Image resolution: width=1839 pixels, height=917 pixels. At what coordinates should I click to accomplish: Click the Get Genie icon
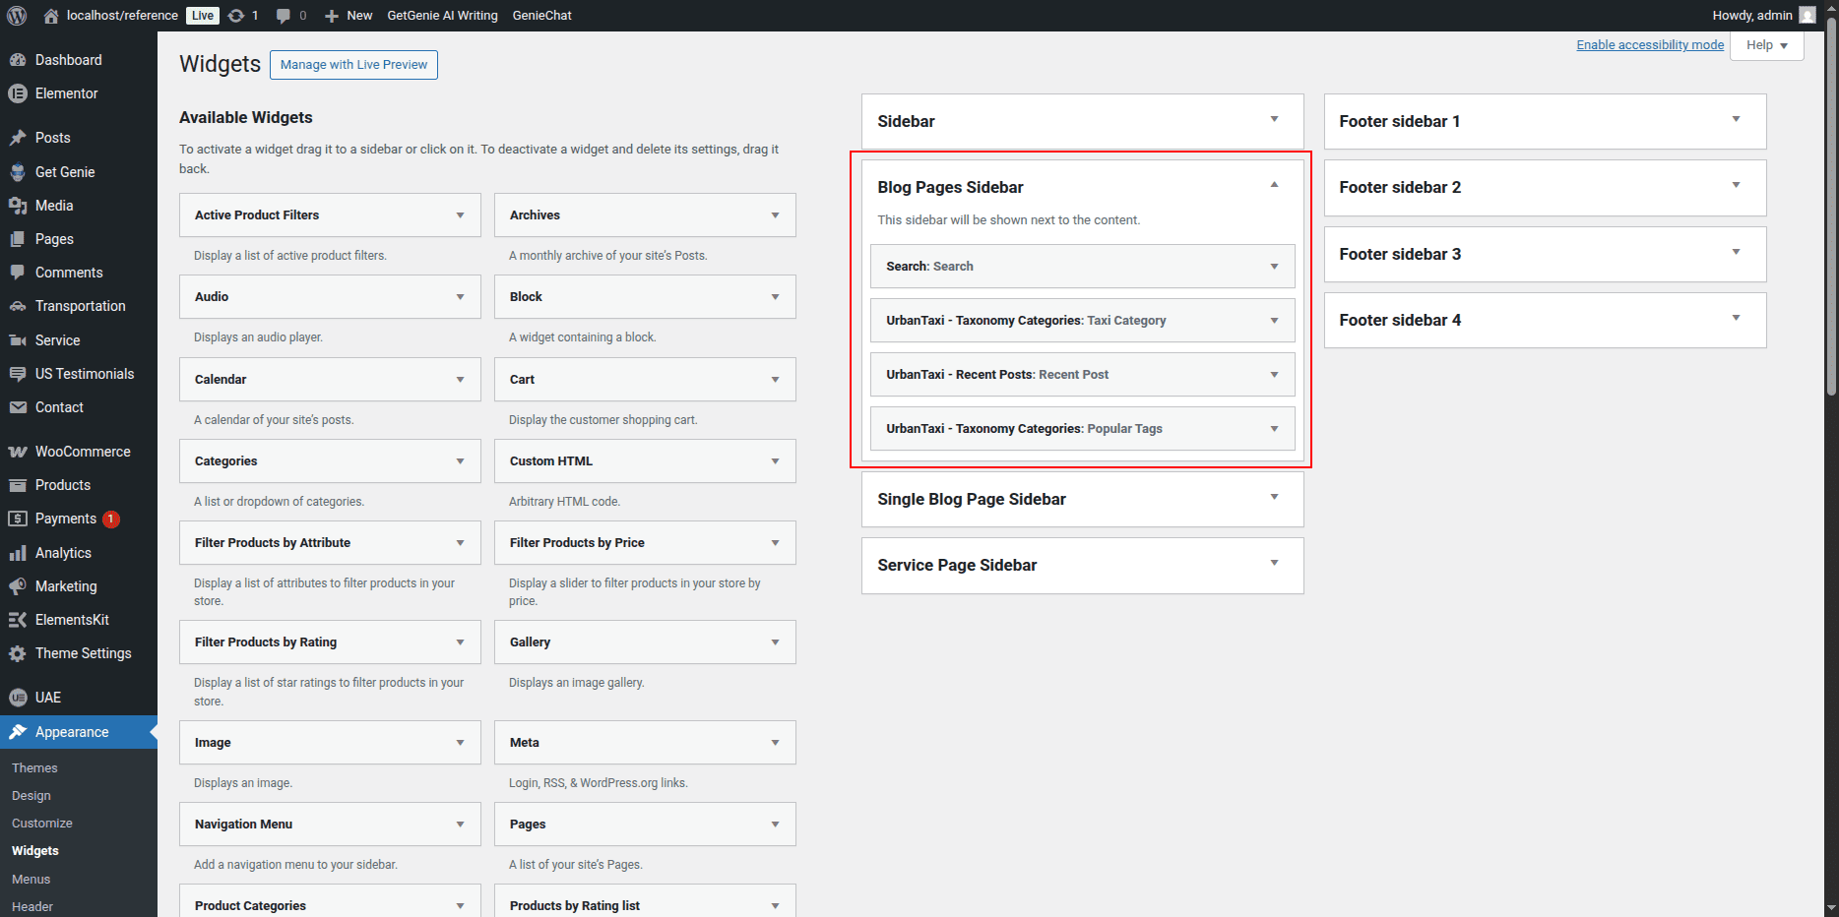[18, 172]
